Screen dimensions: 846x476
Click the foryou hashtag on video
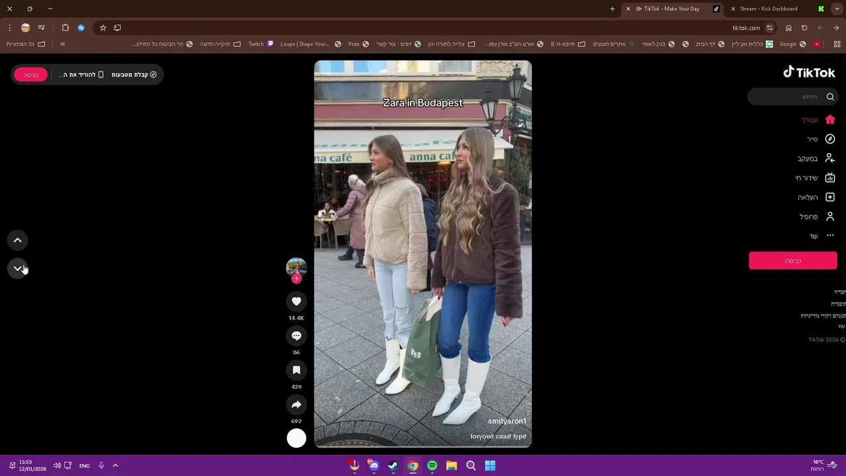482,436
